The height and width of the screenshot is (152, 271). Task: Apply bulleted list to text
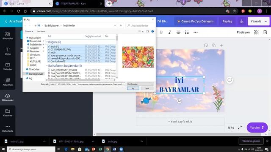click(187, 32)
